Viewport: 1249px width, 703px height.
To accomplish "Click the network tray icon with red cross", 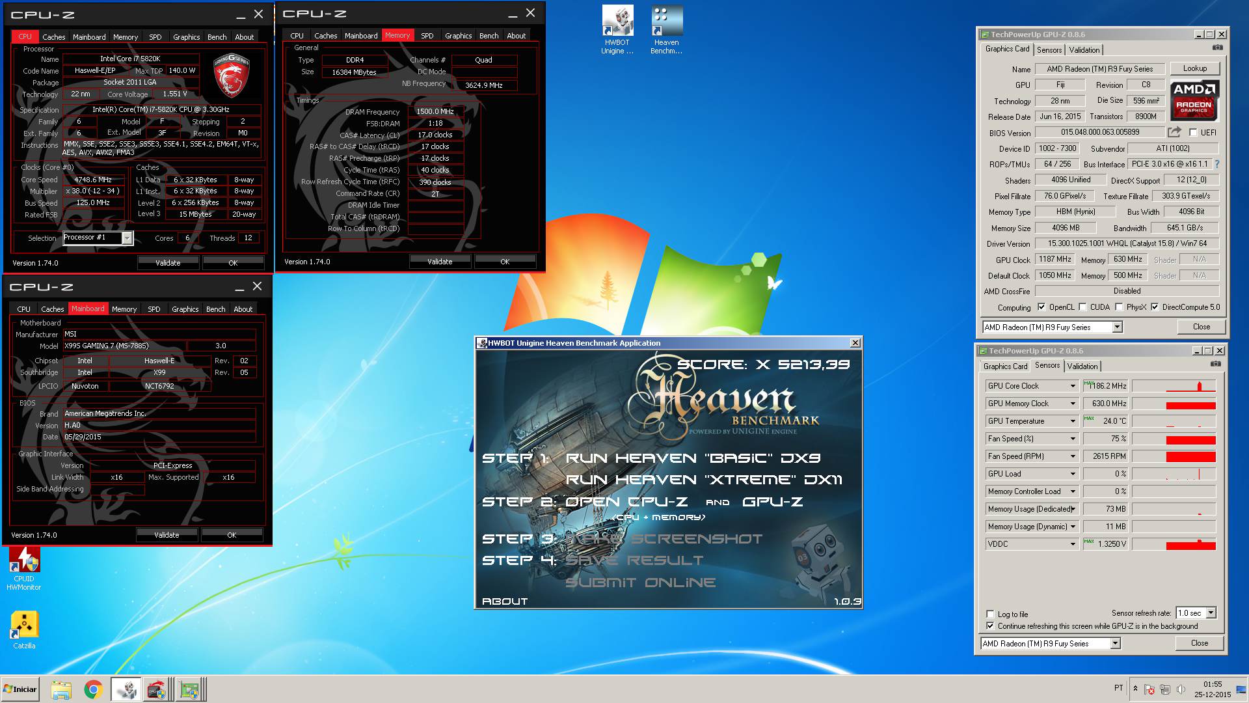I will (x=1149, y=689).
